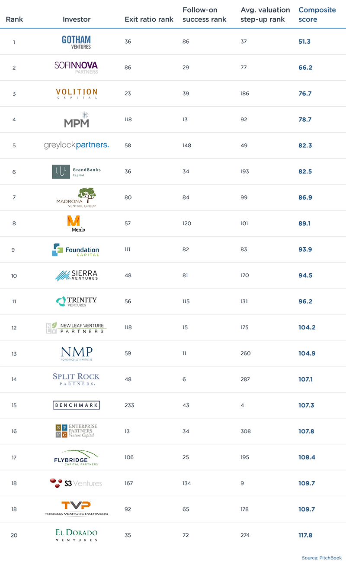
Task: Click the Trinity Ventures logo
Action: click(x=77, y=301)
